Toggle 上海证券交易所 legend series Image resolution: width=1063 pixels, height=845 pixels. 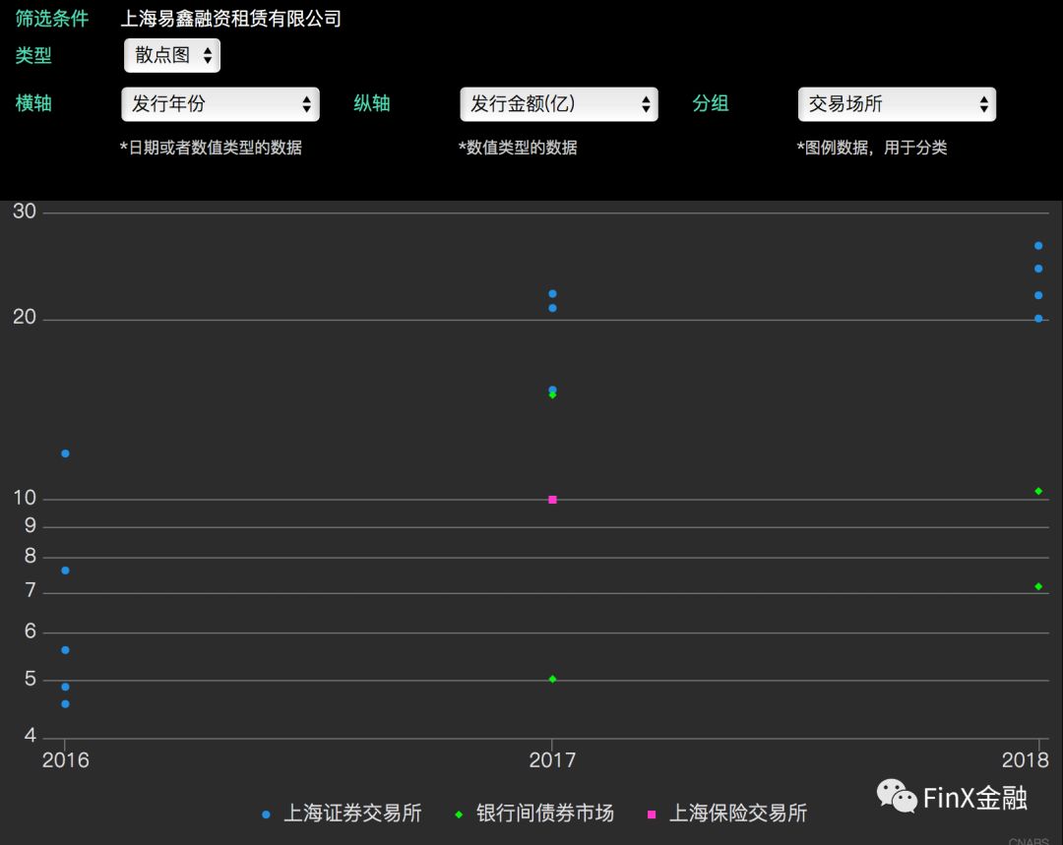point(343,814)
